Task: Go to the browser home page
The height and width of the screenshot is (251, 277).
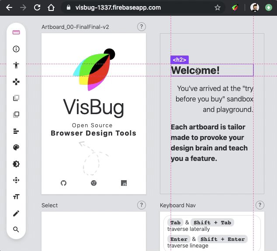Action: click(x=51, y=7)
